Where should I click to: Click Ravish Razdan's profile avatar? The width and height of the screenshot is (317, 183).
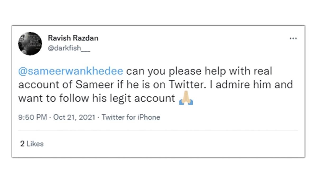click(x=30, y=43)
